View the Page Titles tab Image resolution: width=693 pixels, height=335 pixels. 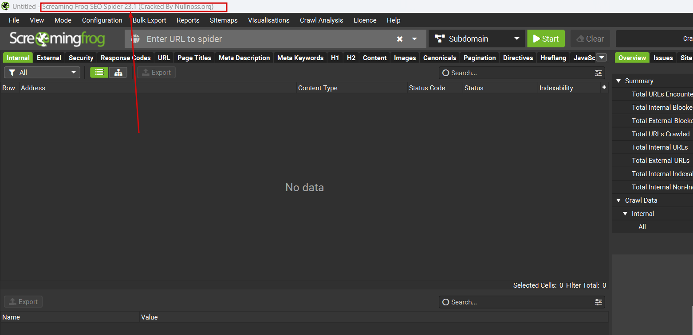point(194,58)
